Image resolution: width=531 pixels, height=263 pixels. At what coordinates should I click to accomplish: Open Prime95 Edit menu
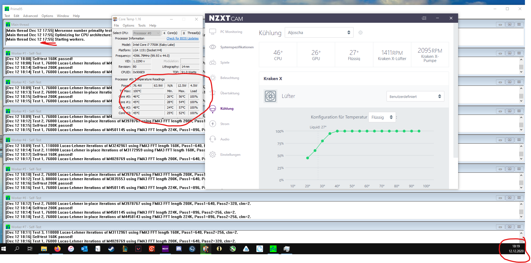17,16
